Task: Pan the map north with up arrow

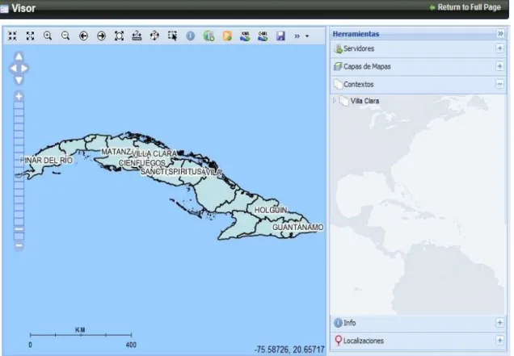Action: [19, 57]
